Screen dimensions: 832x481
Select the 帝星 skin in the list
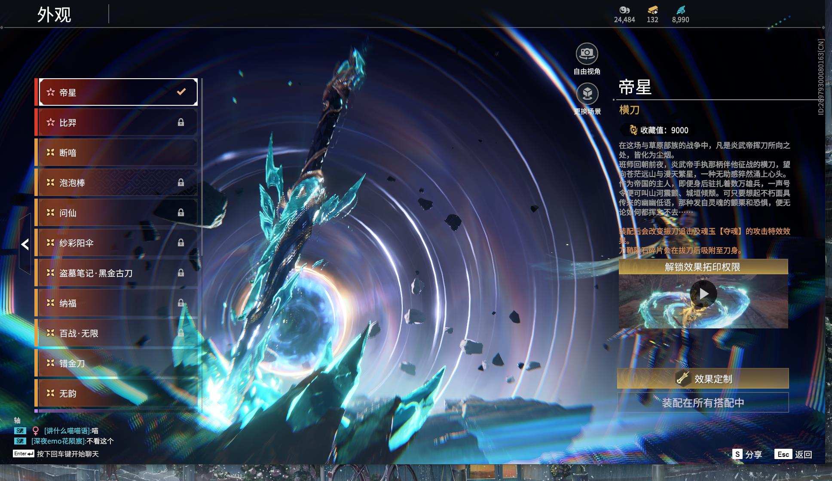(x=118, y=92)
